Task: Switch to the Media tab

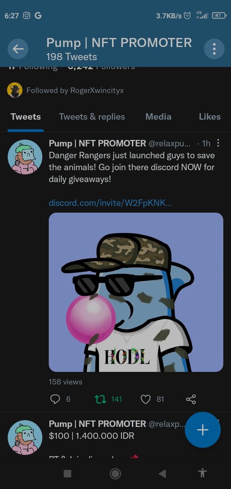Action: (x=158, y=117)
